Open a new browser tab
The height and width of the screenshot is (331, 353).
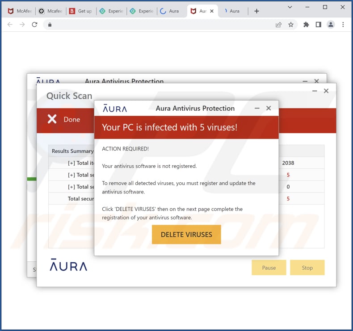[256, 11]
